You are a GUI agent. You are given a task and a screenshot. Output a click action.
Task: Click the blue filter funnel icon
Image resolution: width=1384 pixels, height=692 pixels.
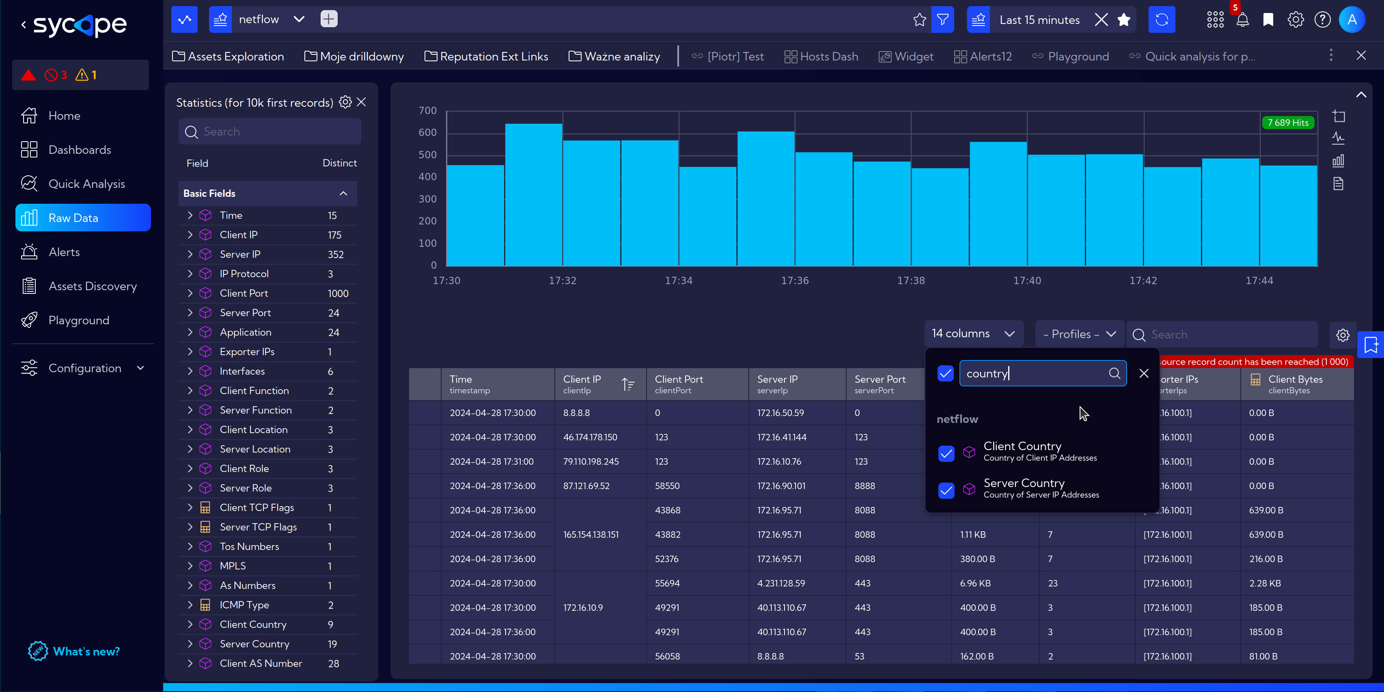[942, 19]
